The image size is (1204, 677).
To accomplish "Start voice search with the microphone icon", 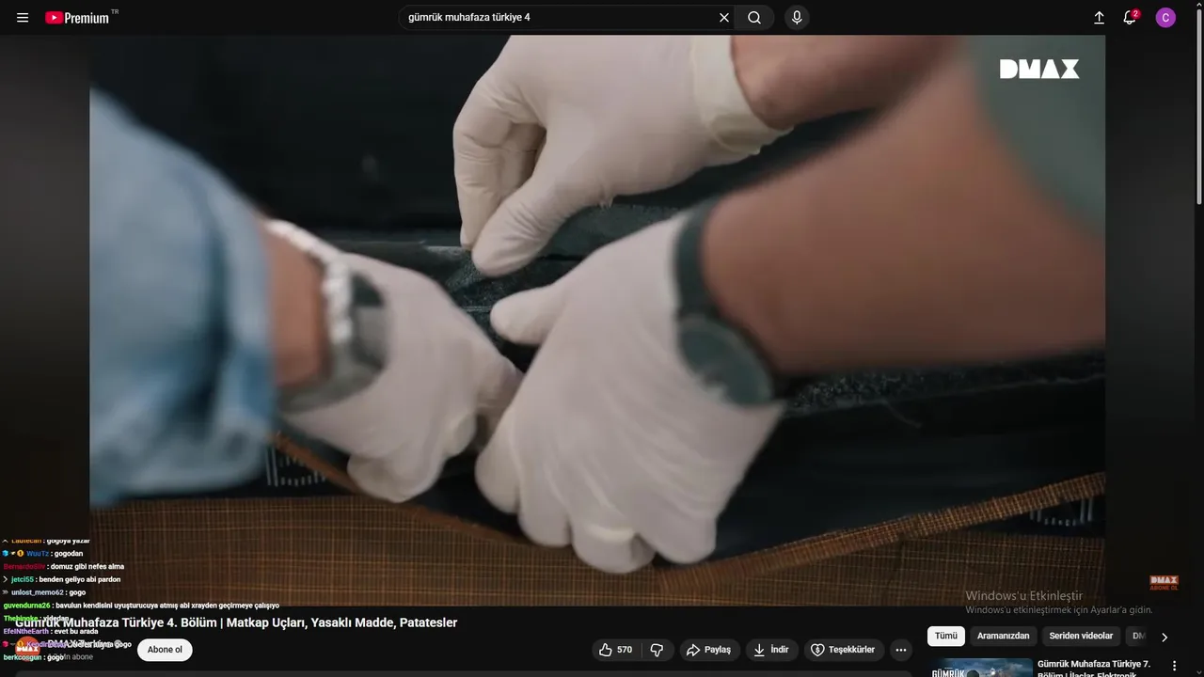I will tap(797, 18).
